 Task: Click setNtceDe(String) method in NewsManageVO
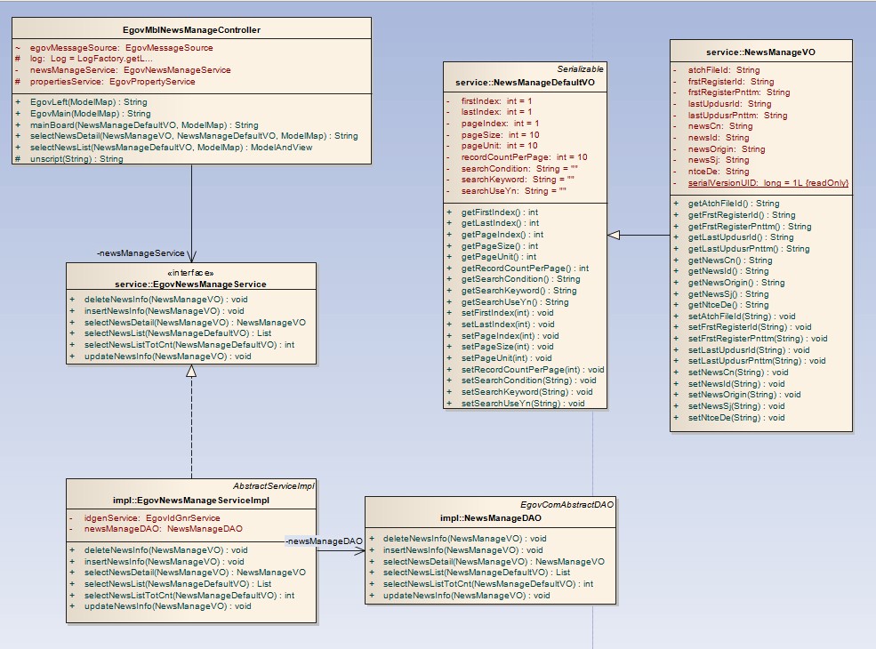tap(735, 417)
